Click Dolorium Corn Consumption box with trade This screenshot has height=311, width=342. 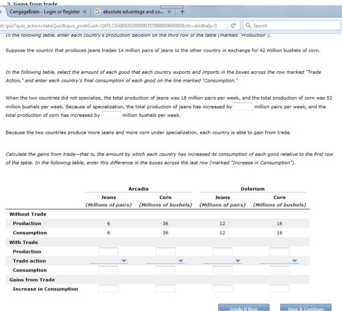pos(279,270)
